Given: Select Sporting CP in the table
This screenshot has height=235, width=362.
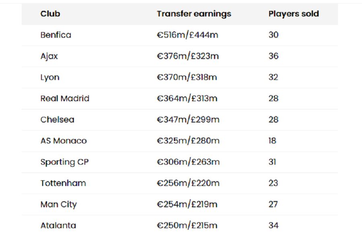Looking at the screenshot, I should (x=64, y=162).
